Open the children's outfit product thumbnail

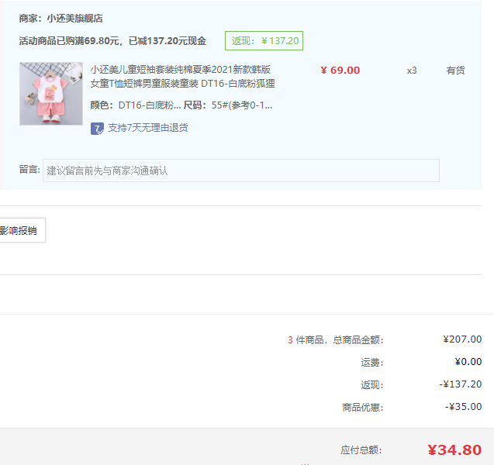pyautogui.click(x=51, y=94)
